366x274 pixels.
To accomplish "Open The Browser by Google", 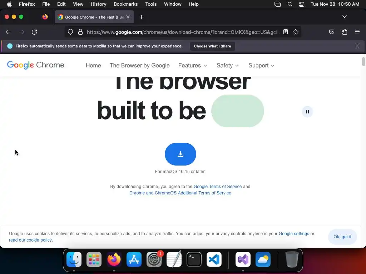I will (x=140, y=66).
